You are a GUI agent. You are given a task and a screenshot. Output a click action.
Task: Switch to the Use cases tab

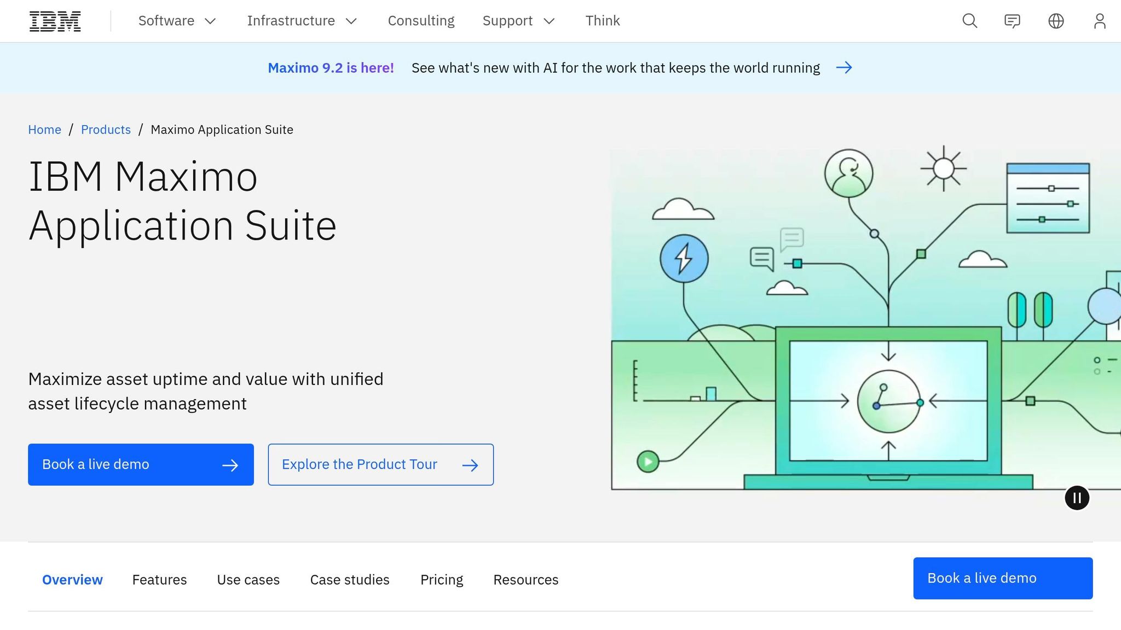pos(248,580)
